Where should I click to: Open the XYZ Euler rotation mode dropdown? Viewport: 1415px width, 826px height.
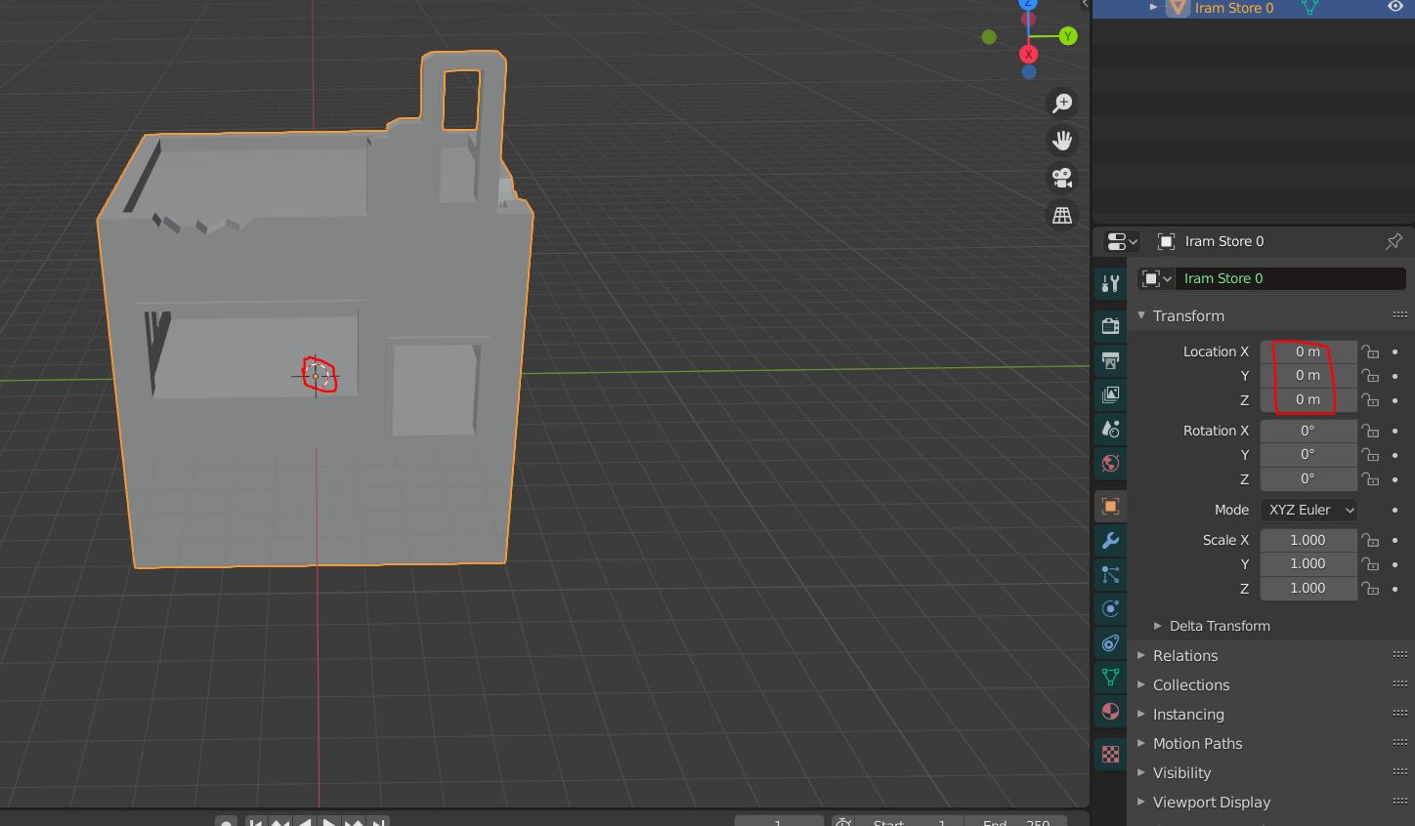coord(1308,510)
